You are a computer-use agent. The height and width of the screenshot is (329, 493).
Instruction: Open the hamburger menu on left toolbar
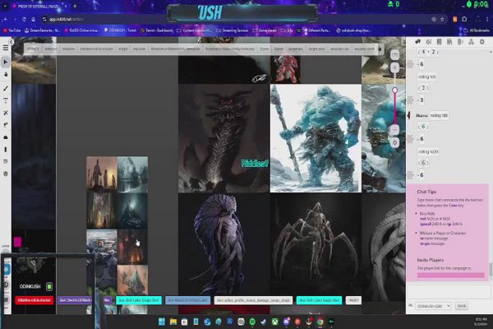(x=6, y=48)
